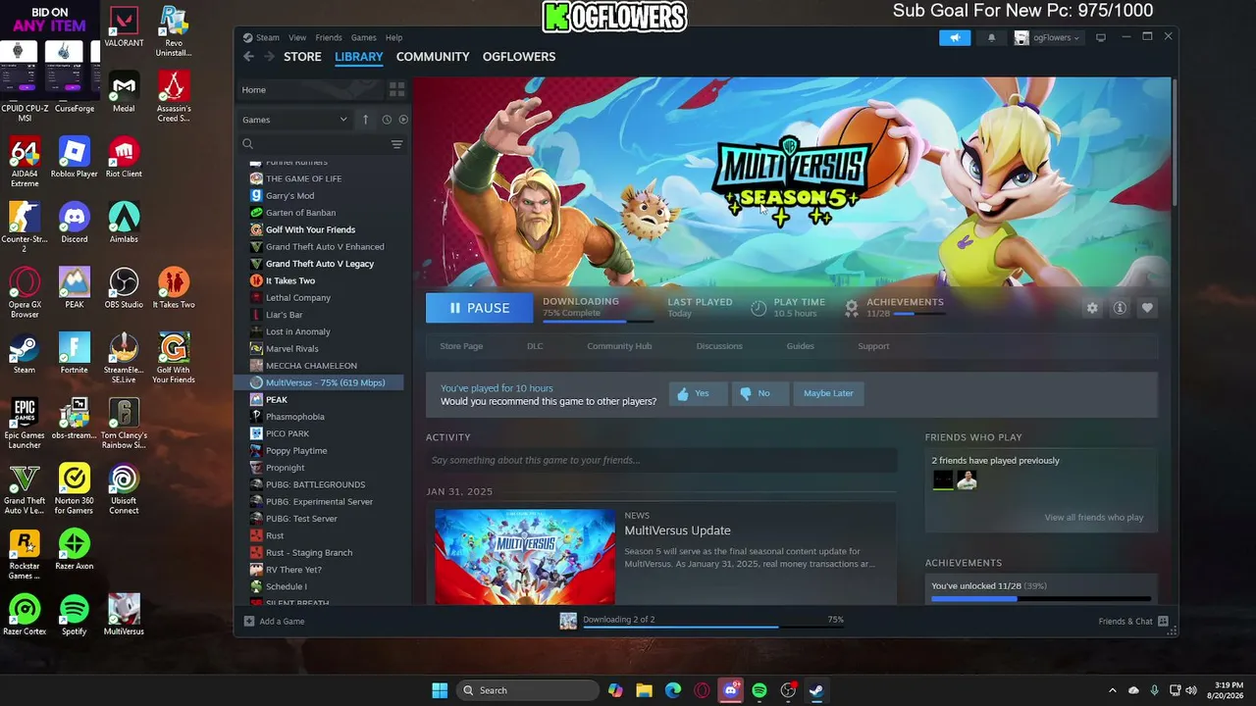This screenshot has height=706, width=1256.
Task: Favorite MultiVersus with the heart icon
Action: pos(1147,308)
